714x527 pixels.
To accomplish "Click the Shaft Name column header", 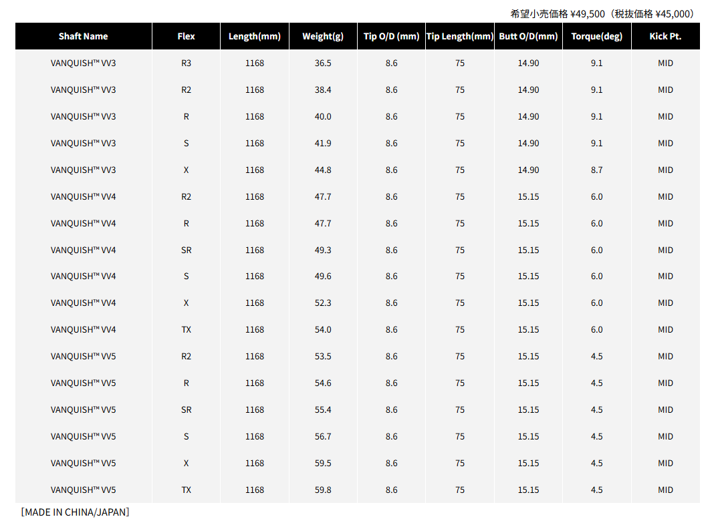I will coord(84,37).
